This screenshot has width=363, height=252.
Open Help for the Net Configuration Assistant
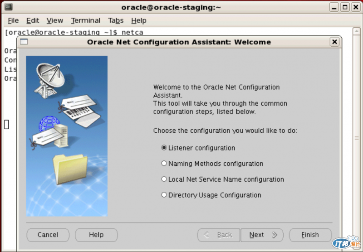96,235
